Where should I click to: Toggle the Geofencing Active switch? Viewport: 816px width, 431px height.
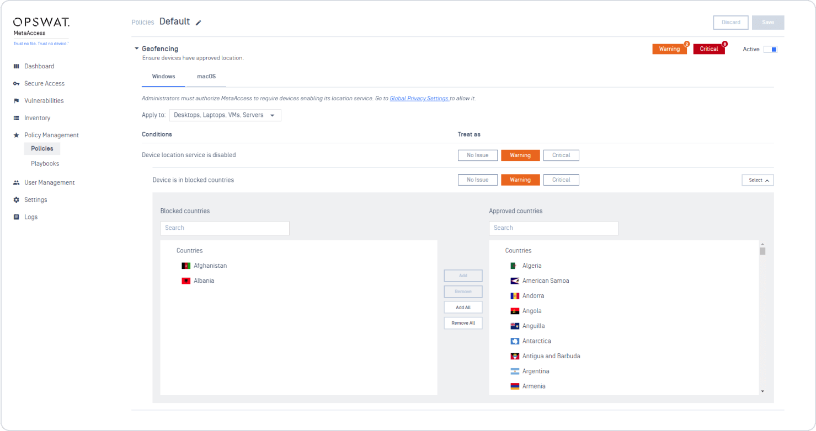point(770,50)
